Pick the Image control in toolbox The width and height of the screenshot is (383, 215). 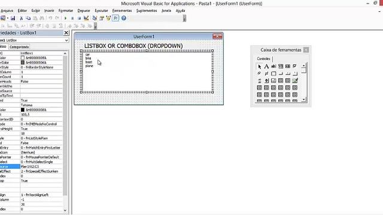coord(273,81)
